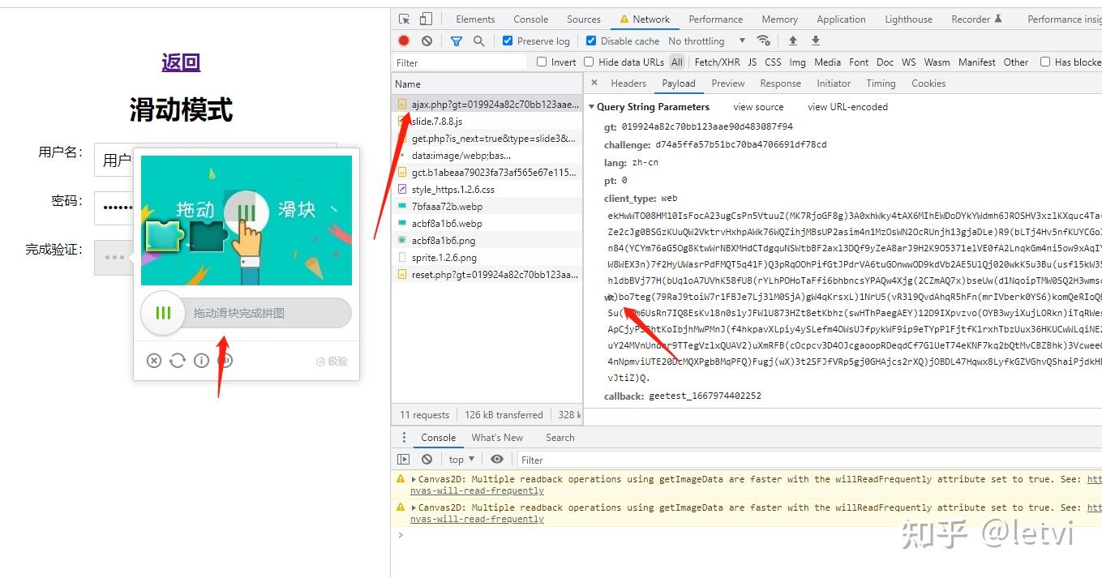Clear the console with the ban icon
The image size is (1102, 578).
(427, 460)
